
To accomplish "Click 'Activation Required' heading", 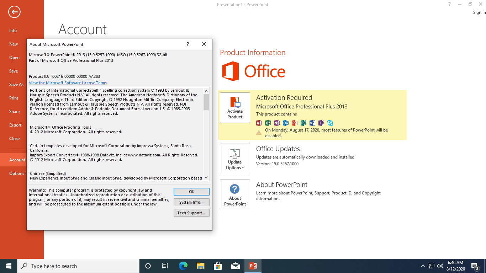I will [284, 98].
